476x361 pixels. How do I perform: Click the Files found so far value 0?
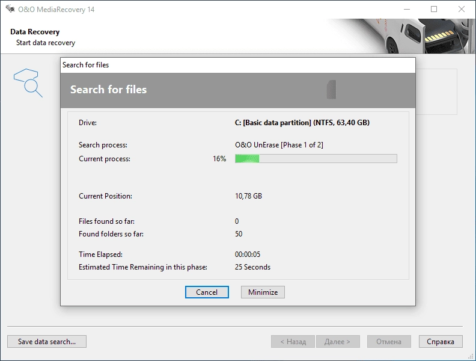[x=237, y=221]
